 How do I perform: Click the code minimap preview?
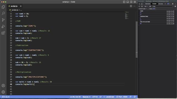pos(127,15)
